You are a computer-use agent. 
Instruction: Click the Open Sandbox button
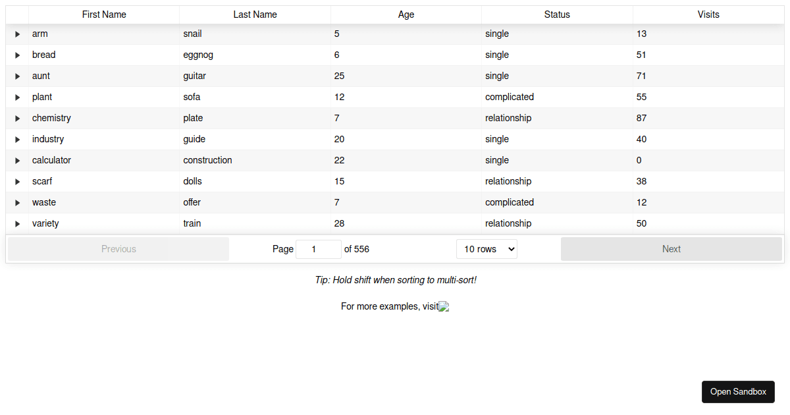click(738, 391)
